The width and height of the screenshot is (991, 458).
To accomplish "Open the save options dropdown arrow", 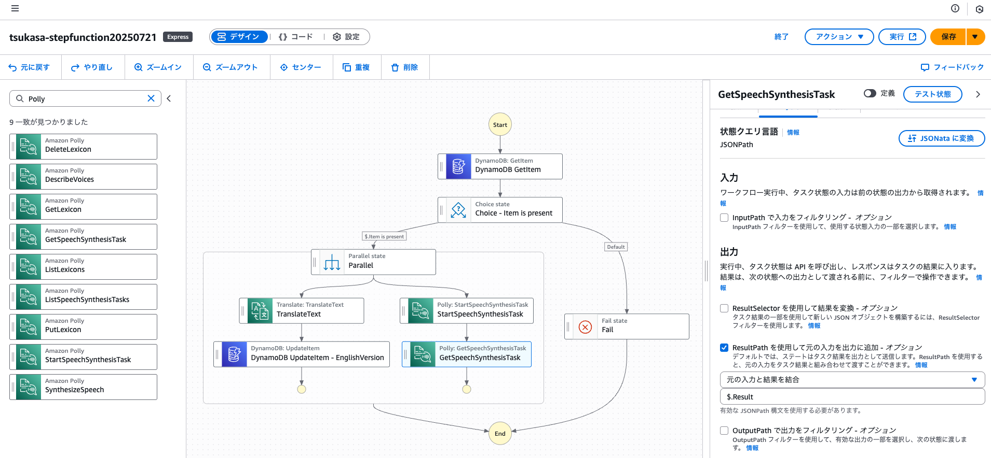I will point(975,37).
